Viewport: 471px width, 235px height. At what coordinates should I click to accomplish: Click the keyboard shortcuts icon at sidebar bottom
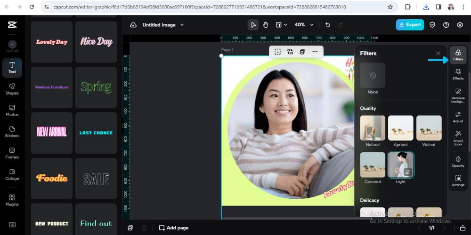coord(12,225)
